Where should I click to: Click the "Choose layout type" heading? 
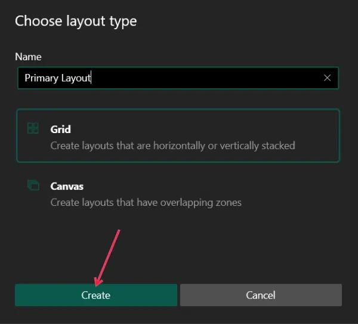click(x=76, y=21)
